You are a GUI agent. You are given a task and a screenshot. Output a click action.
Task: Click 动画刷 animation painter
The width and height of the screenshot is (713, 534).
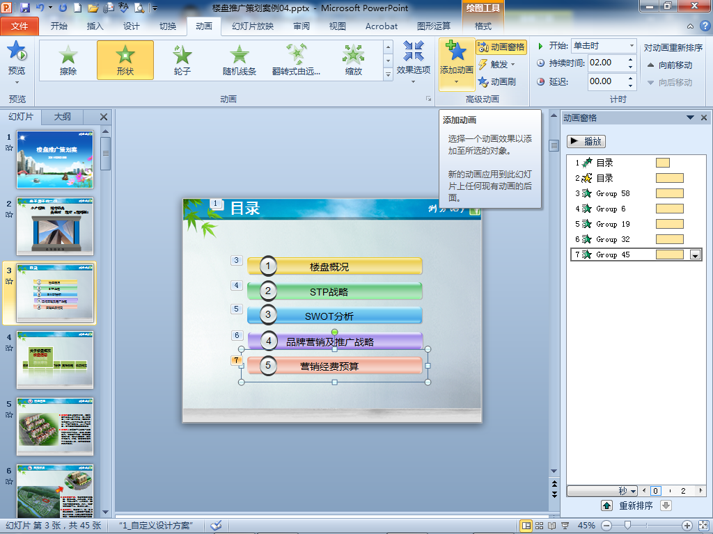496,82
